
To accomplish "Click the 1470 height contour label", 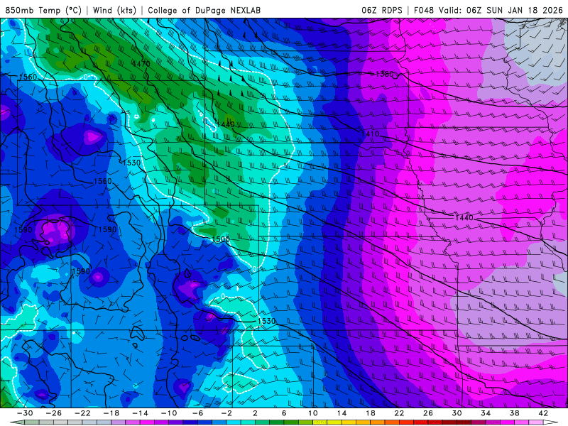I will click(141, 64).
